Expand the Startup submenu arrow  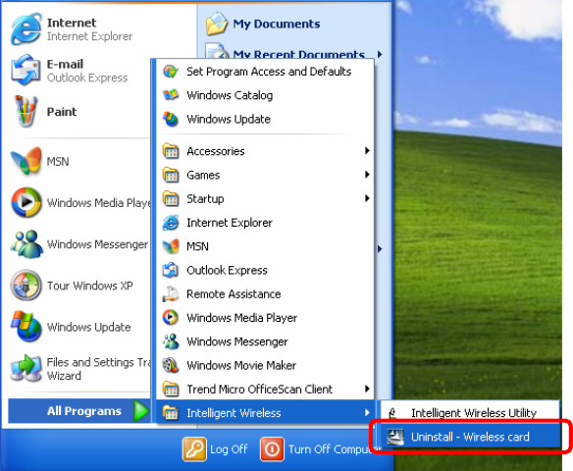(x=367, y=198)
